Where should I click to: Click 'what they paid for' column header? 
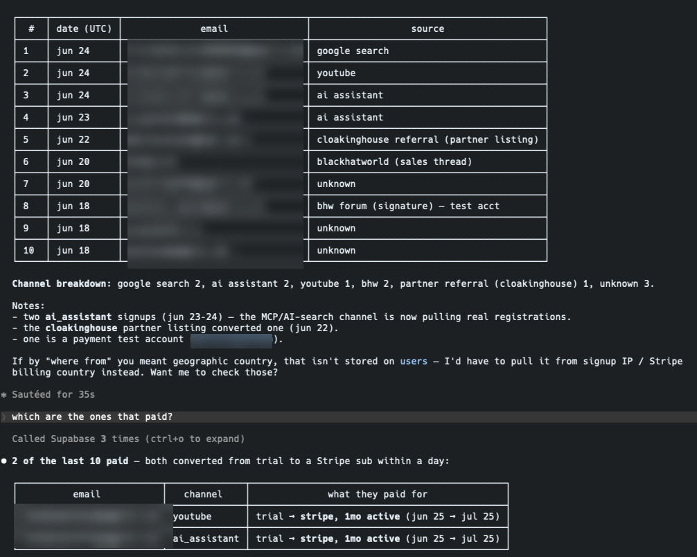378,495
